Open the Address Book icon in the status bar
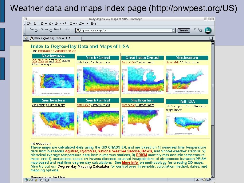The height and width of the screenshot is (183, 244). pyautogui.click(x=47, y=180)
